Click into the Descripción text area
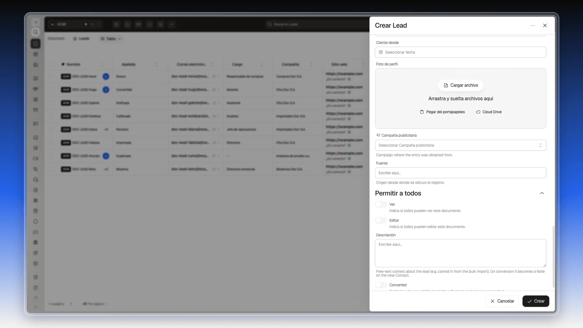This screenshot has width=583, height=328. point(460,253)
